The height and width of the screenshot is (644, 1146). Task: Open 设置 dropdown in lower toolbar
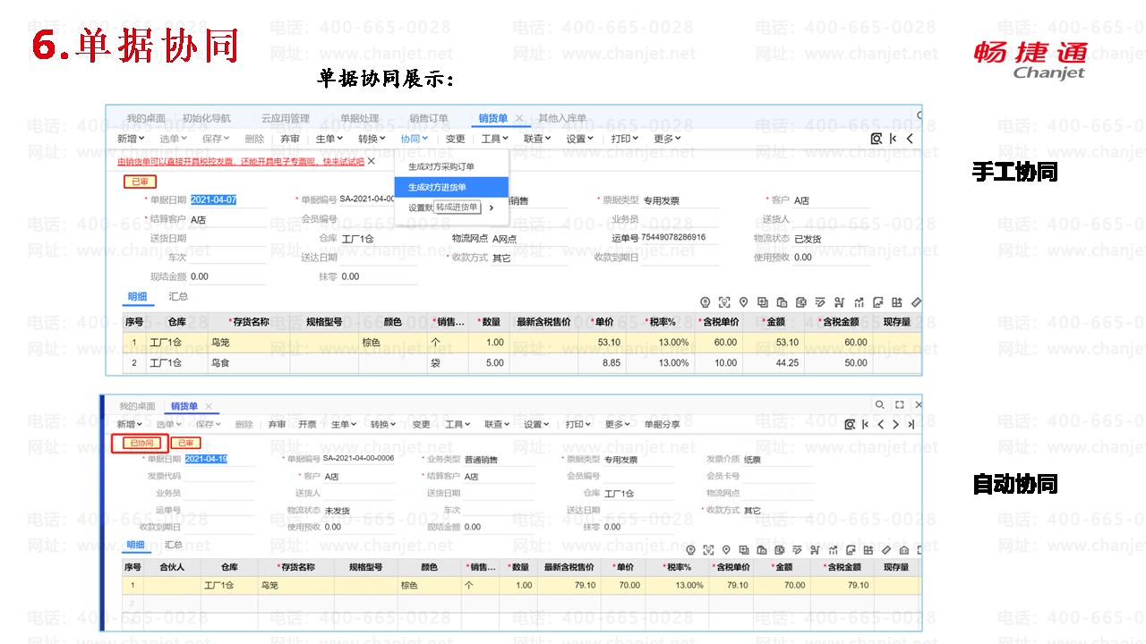[537, 424]
